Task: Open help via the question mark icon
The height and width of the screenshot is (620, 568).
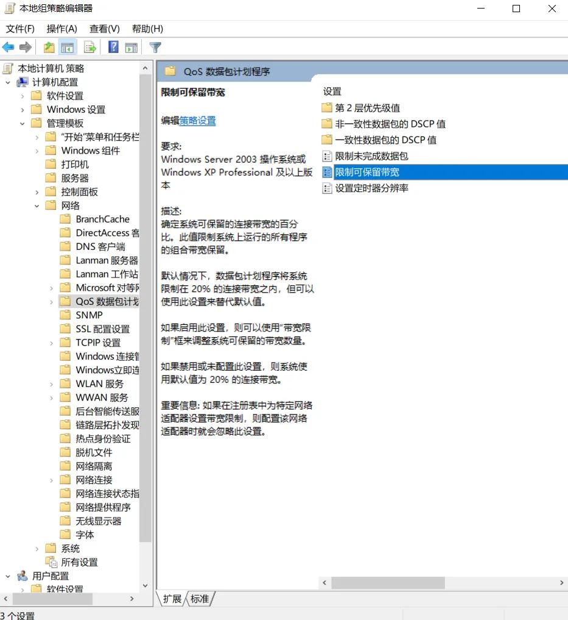Action: click(113, 47)
